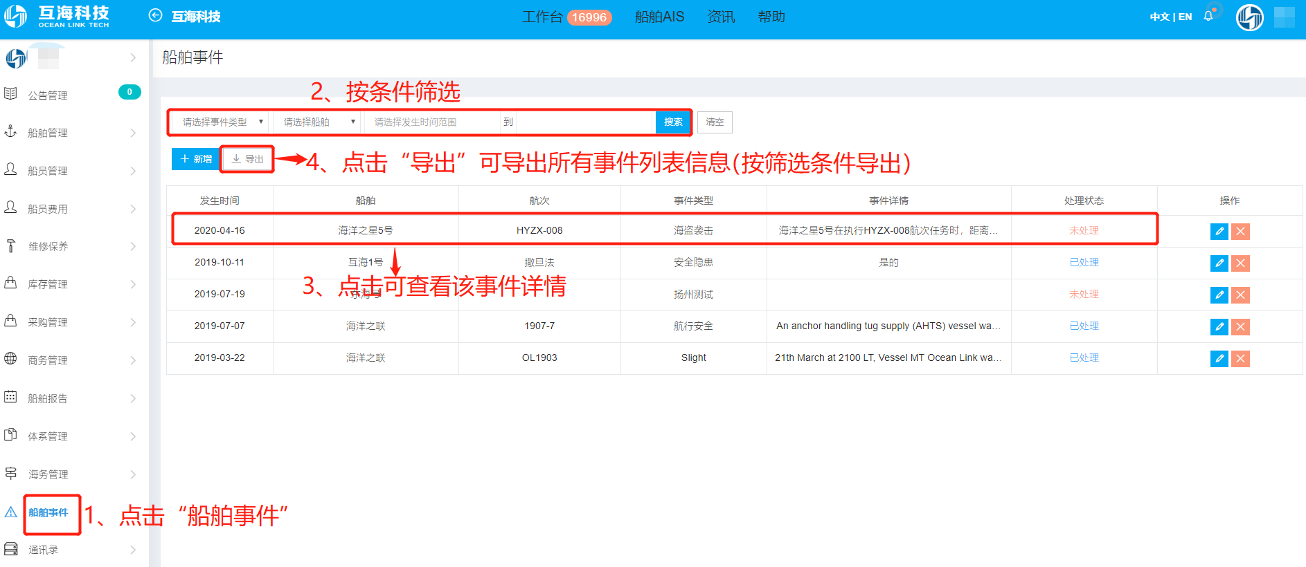Open the 资讯 top menu
The height and width of the screenshot is (567, 1306).
pos(721,17)
